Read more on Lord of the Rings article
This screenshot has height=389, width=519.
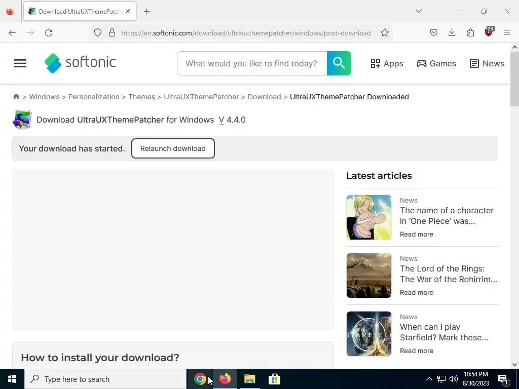[x=417, y=292]
